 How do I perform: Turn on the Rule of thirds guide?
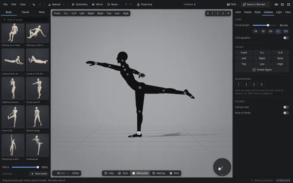pyautogui.click(x=286, y=113)
